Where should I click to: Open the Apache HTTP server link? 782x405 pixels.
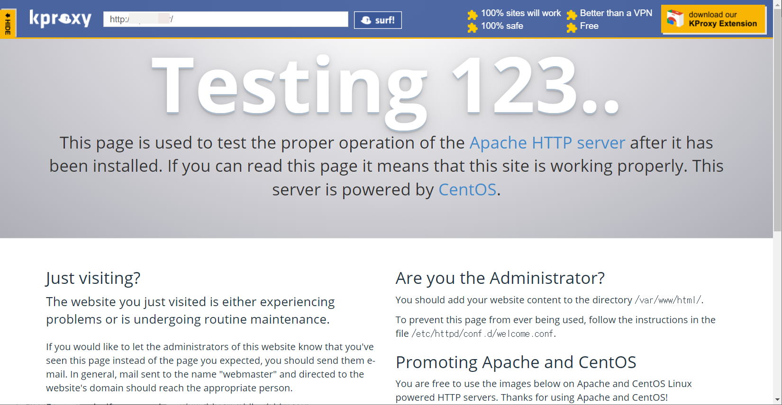547,143
